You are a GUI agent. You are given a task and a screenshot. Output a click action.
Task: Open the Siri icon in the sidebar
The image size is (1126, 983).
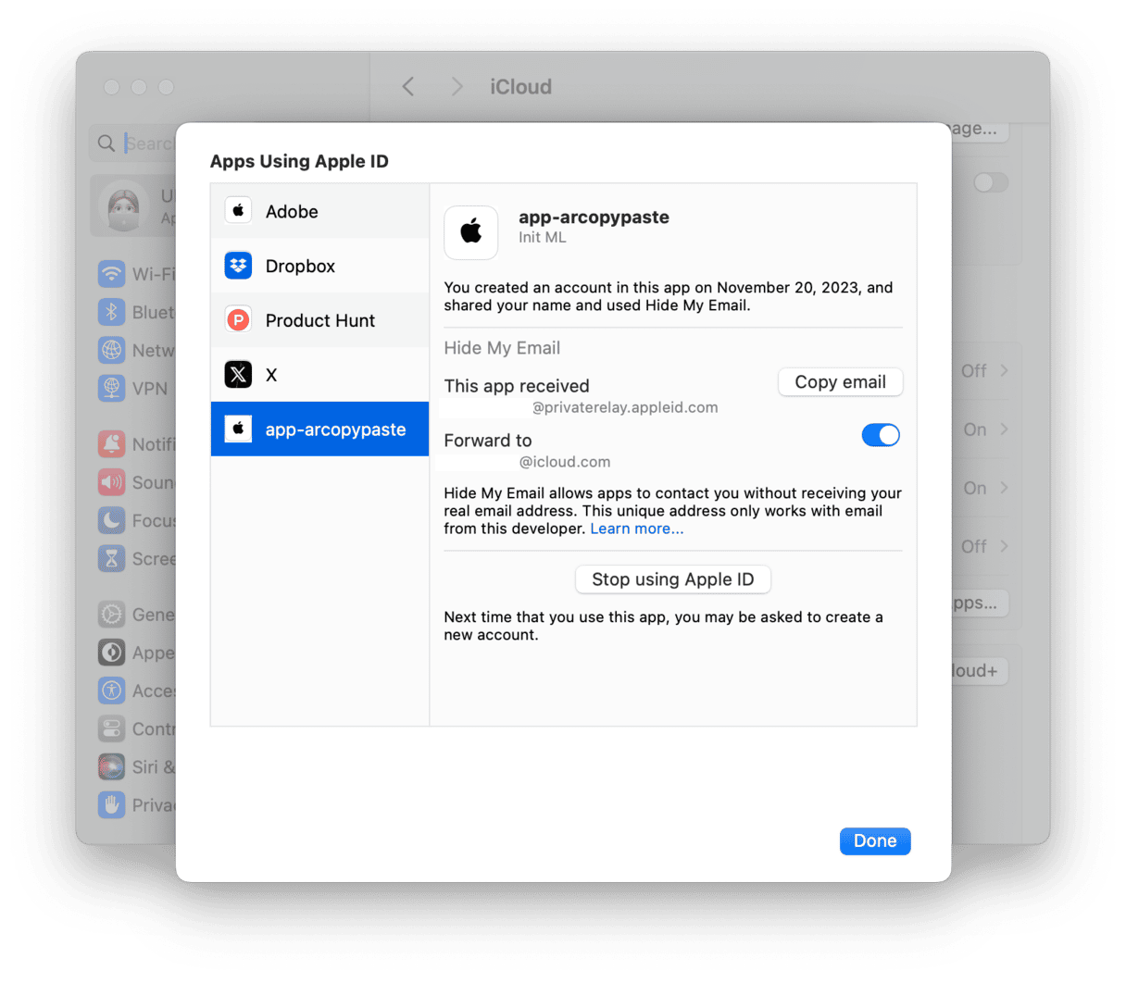[111, 766]
